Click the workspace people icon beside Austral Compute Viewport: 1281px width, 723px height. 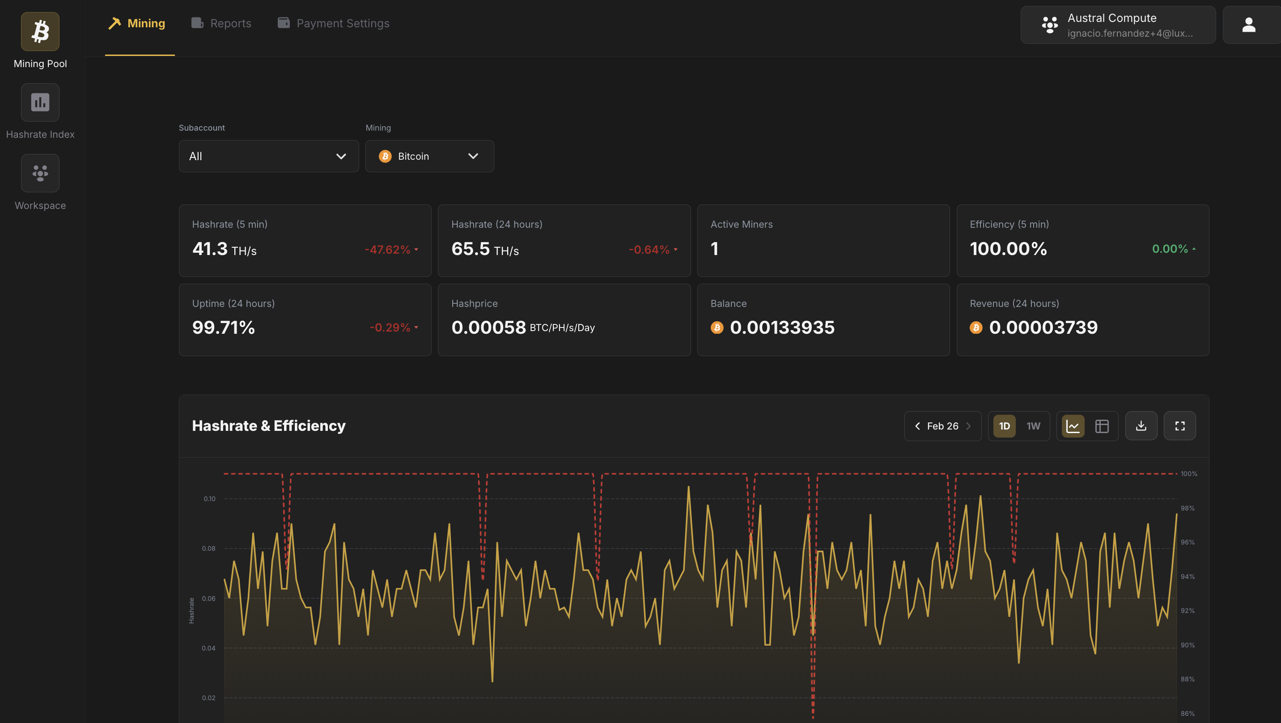[x=1050, y=25]
